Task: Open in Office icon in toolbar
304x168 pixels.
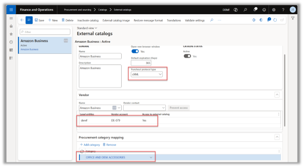Action: (x=261, y=20)
